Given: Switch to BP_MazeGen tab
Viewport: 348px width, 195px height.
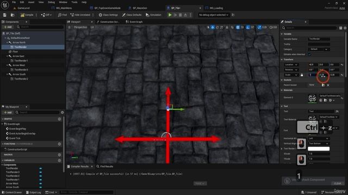Looking at the screenshot, I should 140,8.
